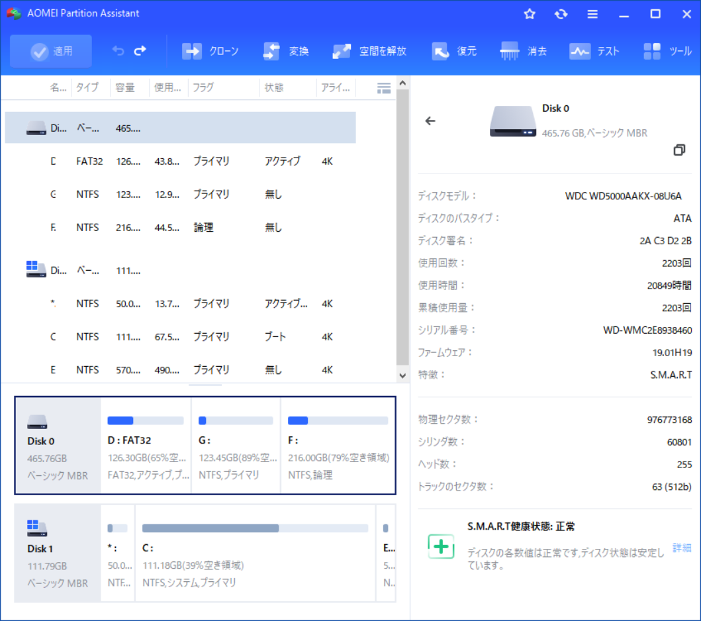Click the Disk 0 icon in disk map
The height and width of the screenshot is (621, 701).
pyautogui.click(x=37, y=422)
